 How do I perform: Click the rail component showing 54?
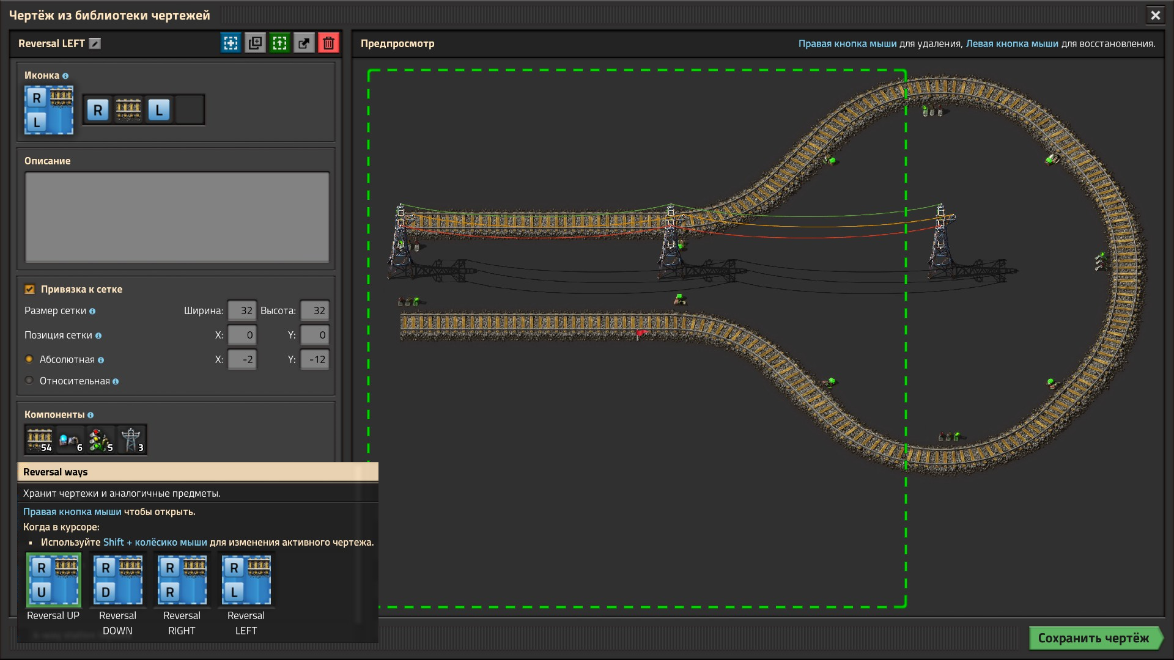pyautogui.click(x=40, y=439)
